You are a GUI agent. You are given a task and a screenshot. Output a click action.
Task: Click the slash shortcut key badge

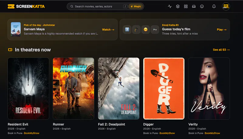click(125, 6)
